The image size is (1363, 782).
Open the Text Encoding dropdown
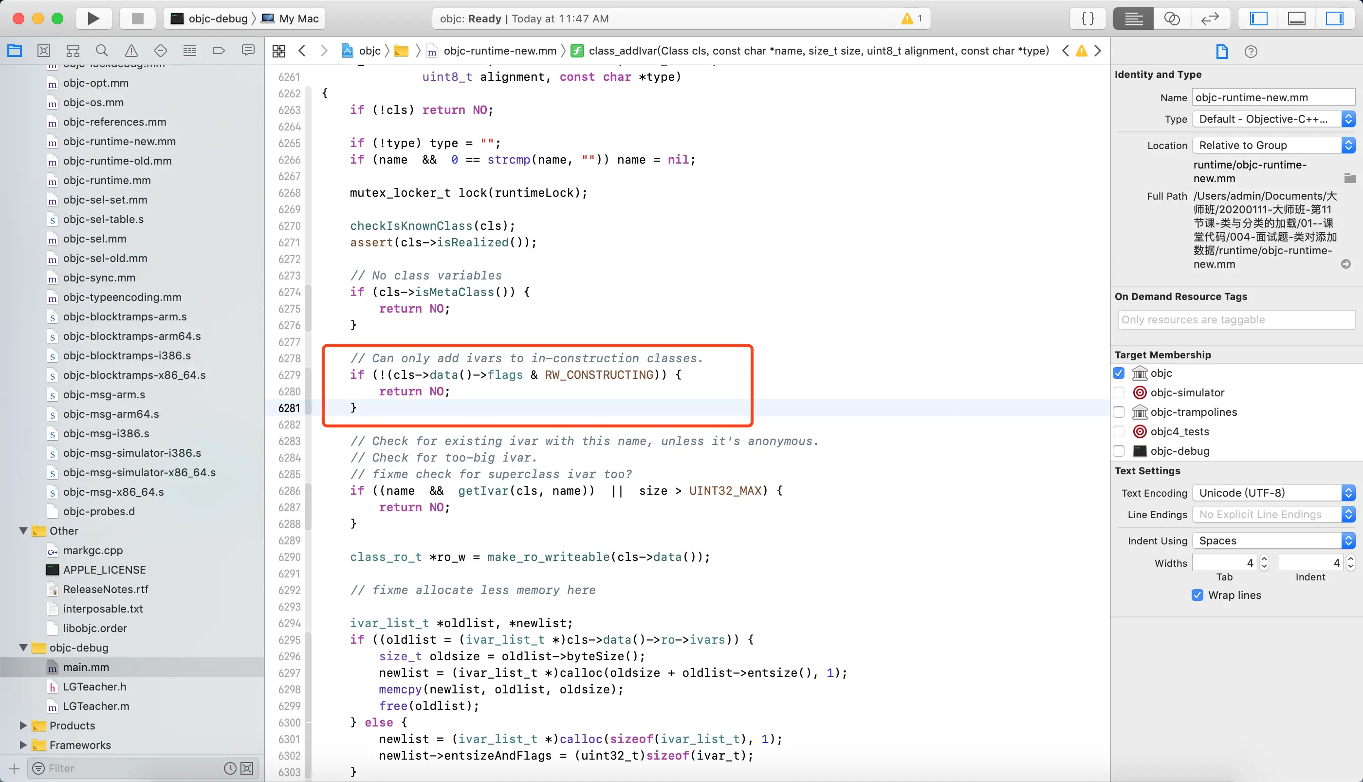point(1273,493)
